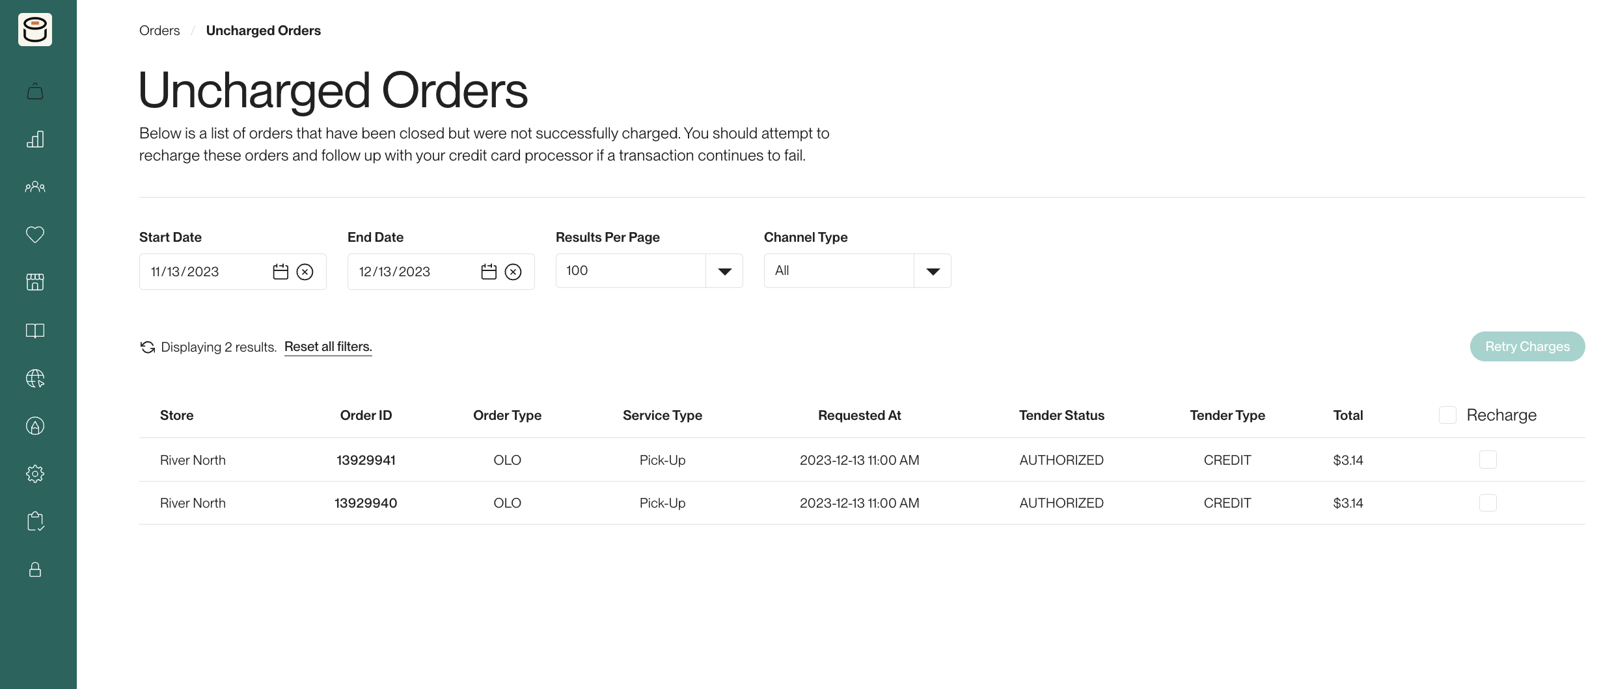Click the heart loyalty icon
1614x689 pixels.
(35, 235)
